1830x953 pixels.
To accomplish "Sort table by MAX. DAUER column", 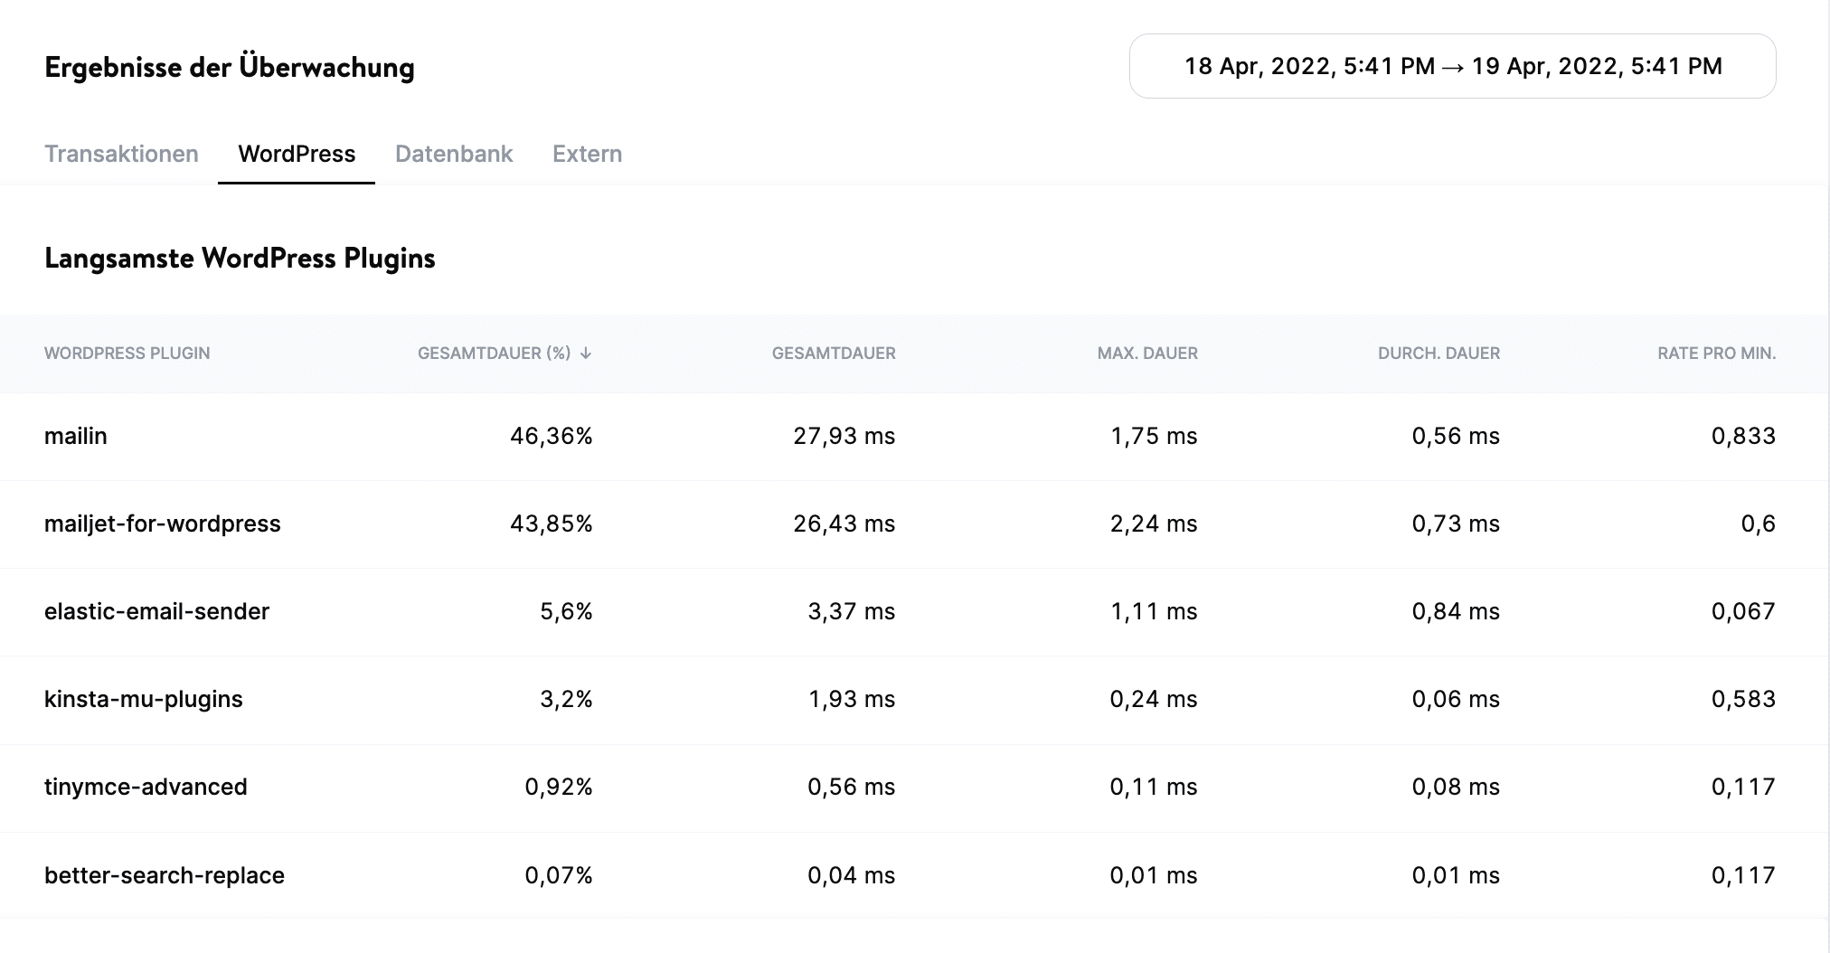I will coord(1146,354).
